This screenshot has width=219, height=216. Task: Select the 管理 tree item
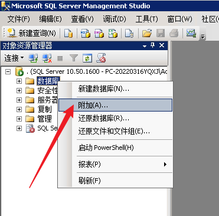point(45,119)
